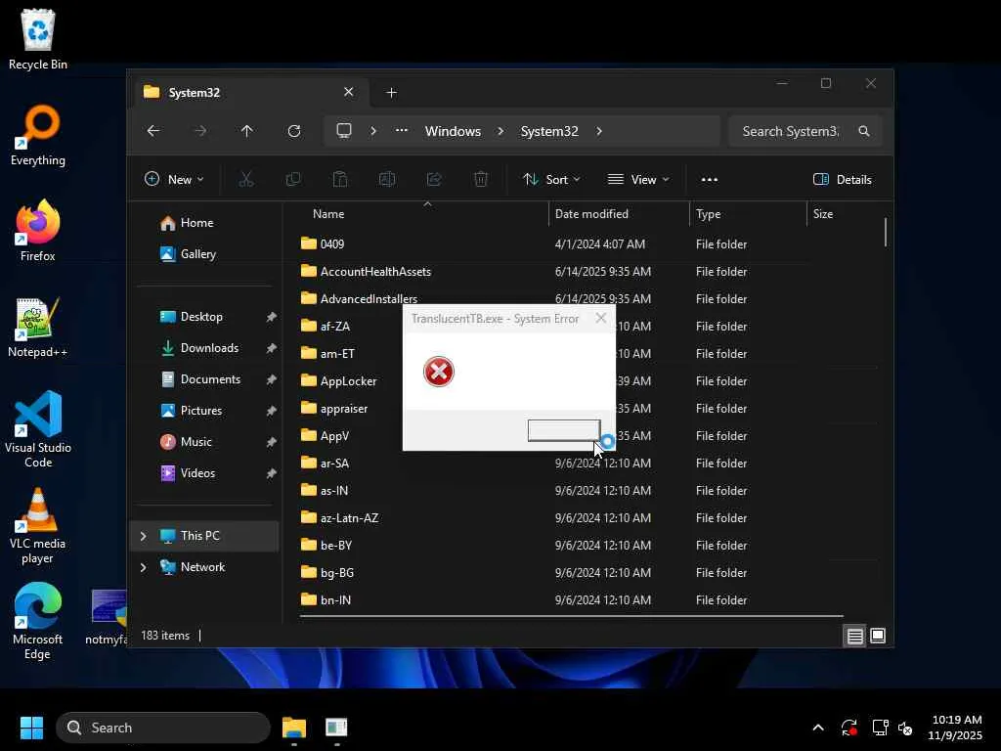Click File Explorer taskbar icon

[294, 728]
